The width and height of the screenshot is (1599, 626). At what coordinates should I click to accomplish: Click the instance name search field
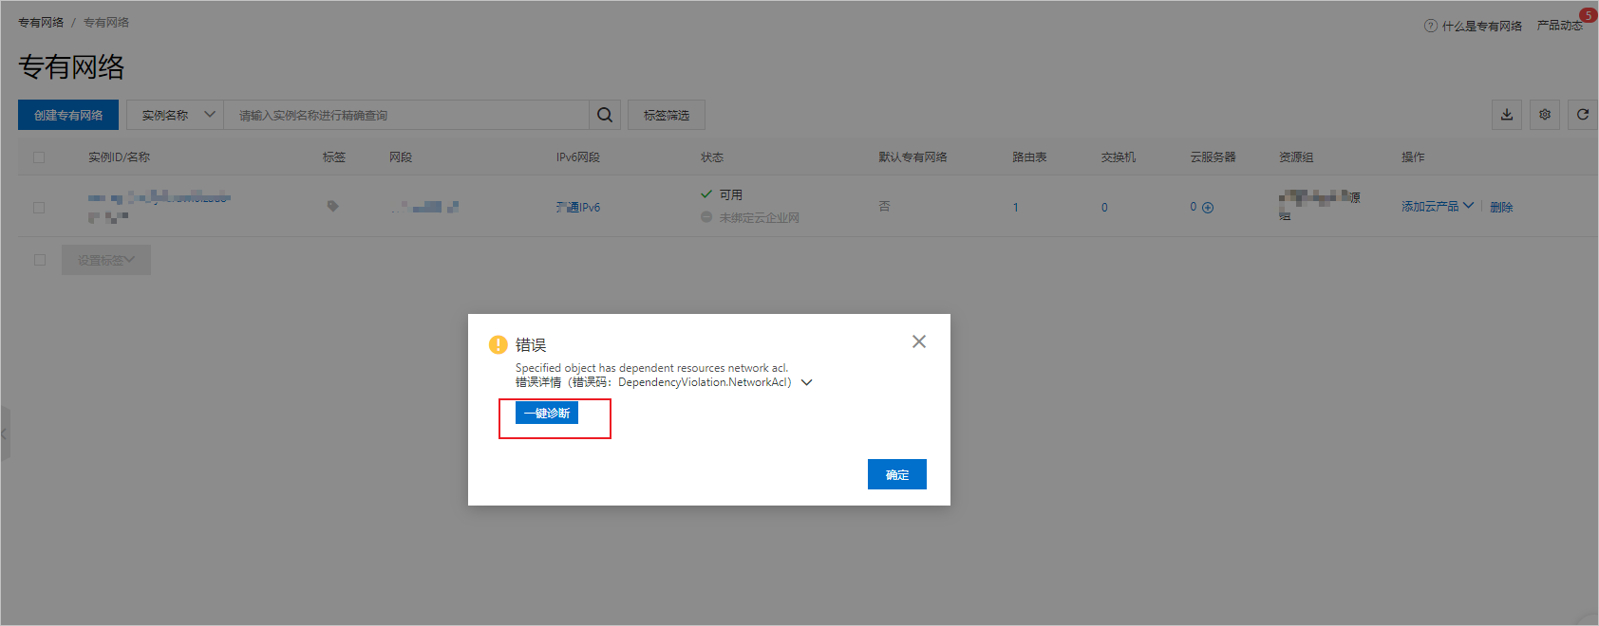[x=406, y=115]
